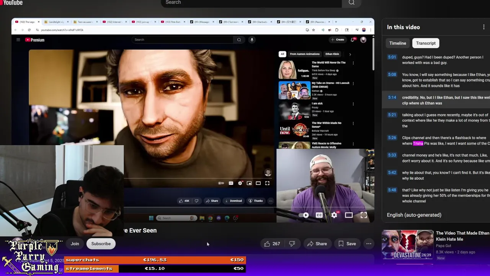Save the video with the bookmark Save button
This screenshot has height=276, width=490.
pyautogui.click(x=347, y=244)
